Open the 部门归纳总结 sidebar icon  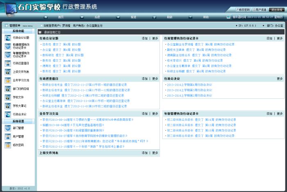pos(8,89)
